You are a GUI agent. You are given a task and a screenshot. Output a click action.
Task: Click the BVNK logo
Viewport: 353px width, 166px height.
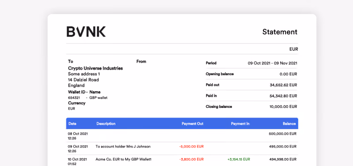[86, 32]
